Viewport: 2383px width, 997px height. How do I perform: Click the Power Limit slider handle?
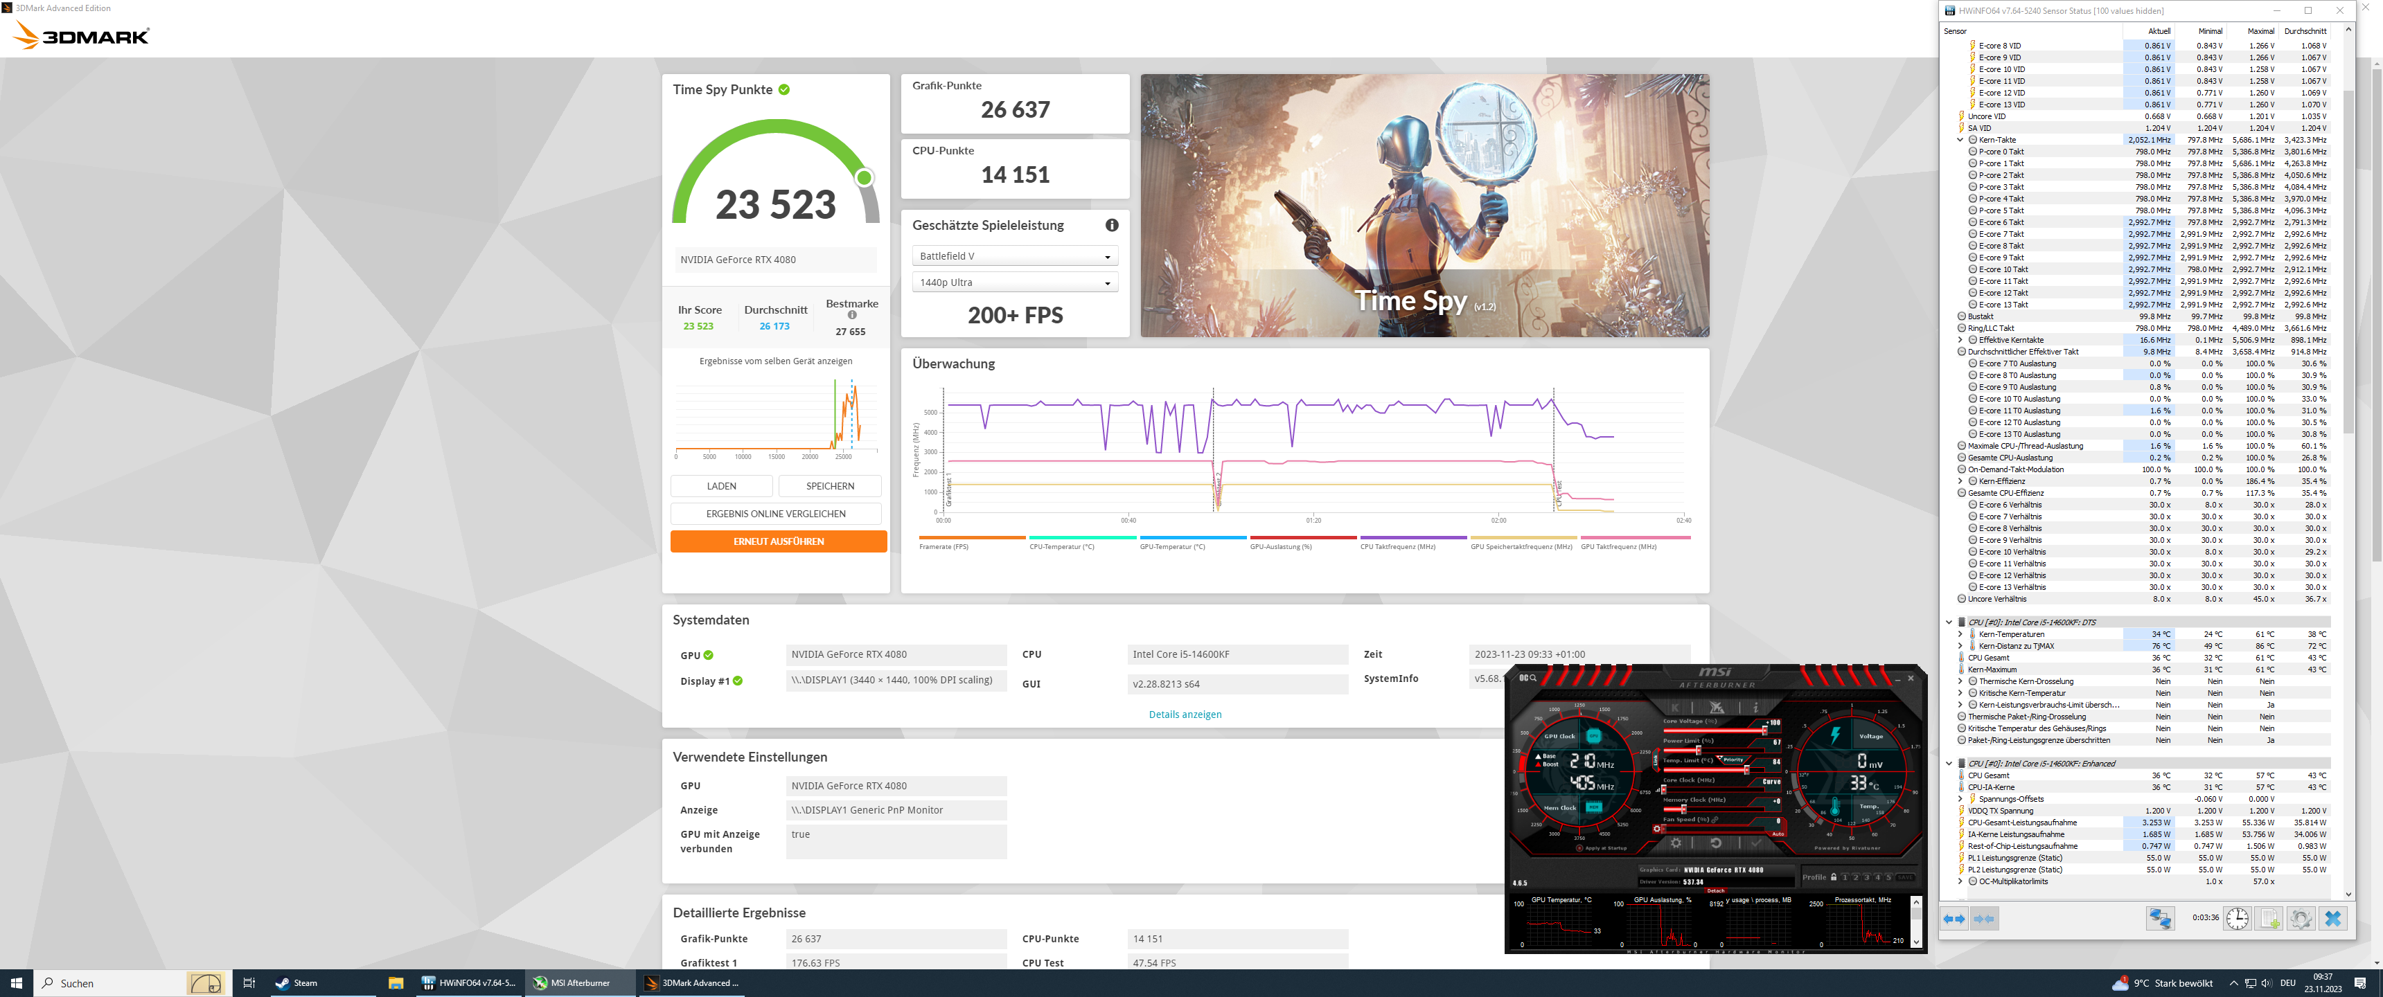1699,751
